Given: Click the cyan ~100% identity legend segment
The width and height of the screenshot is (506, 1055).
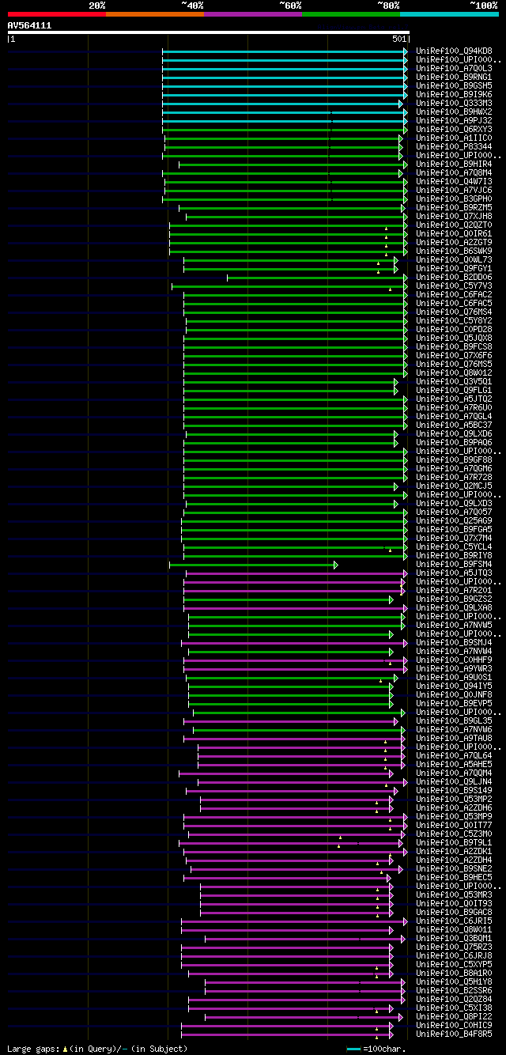Looking at the screenshot, I should (x=449, y=14).
